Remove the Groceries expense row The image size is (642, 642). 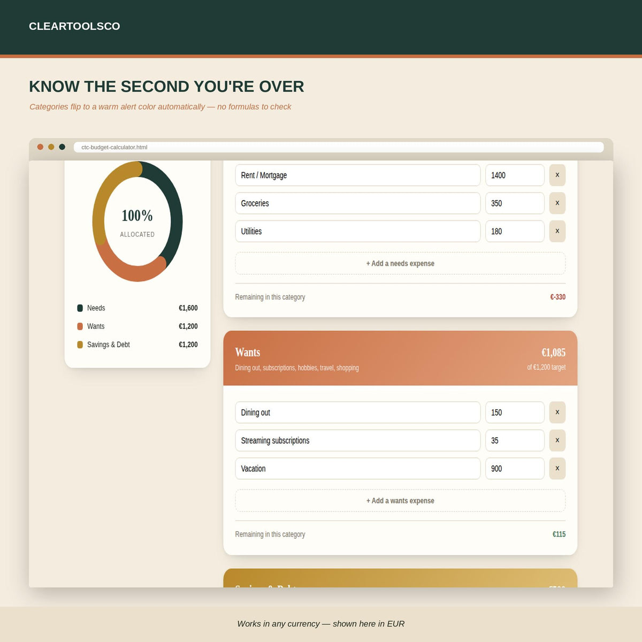557,203
